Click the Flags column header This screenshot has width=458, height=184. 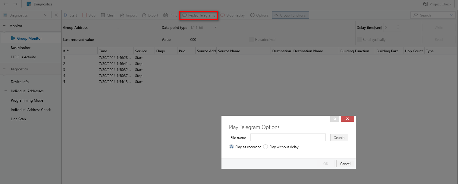click(166, 51)
